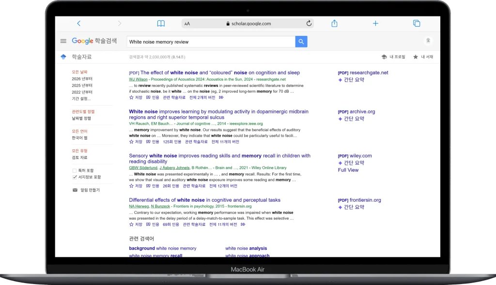The width and height of the screenshot is (496, 285).
Task: Open 'Differential effects of white noise' result
Action: point(205,200)
